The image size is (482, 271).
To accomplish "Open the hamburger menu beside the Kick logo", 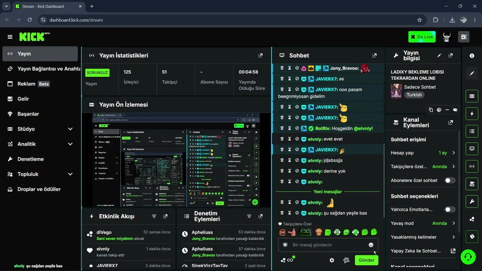I will point(10,37).
